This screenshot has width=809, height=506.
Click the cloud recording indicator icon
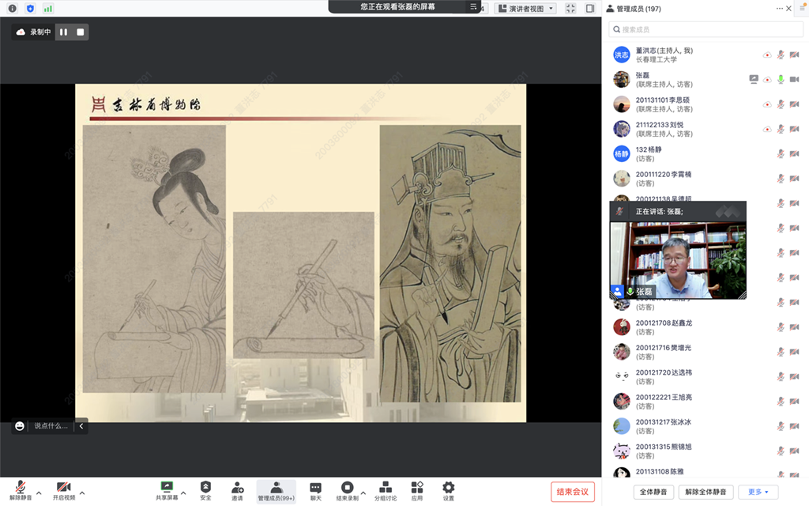click(21, 32)
